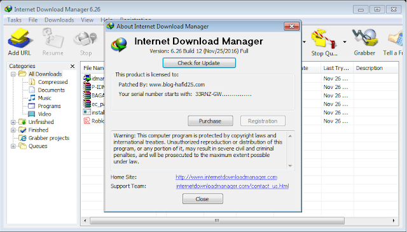Open the View menu

[x=87, y=20]
